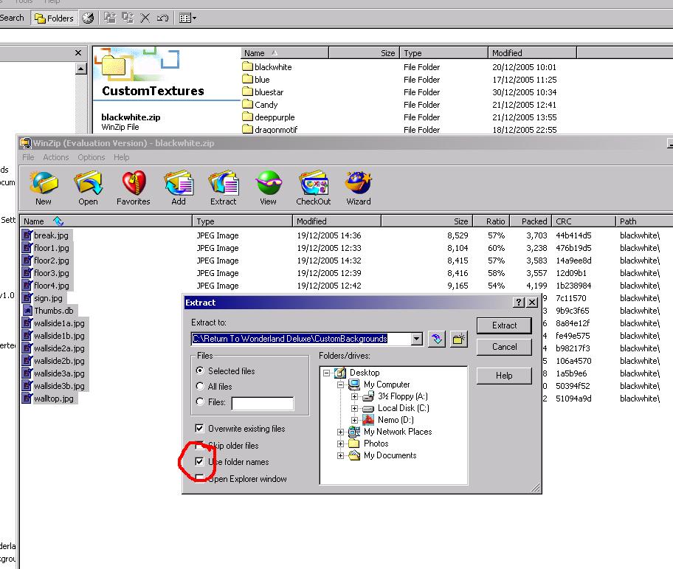Click the Undo icon in Explorer toolbar
Screen dimensions: 673x569
(162, 18)
